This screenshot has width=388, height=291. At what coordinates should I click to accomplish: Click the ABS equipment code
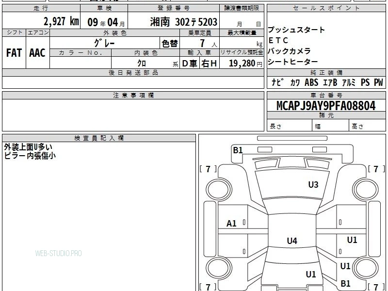[311, 82]
